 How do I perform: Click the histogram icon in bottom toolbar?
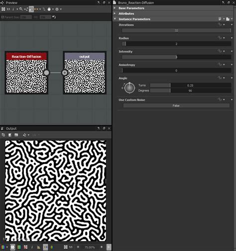point(38,247)
